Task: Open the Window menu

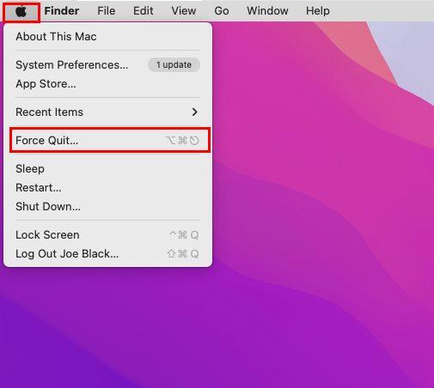Action: (x=267, y=11)
